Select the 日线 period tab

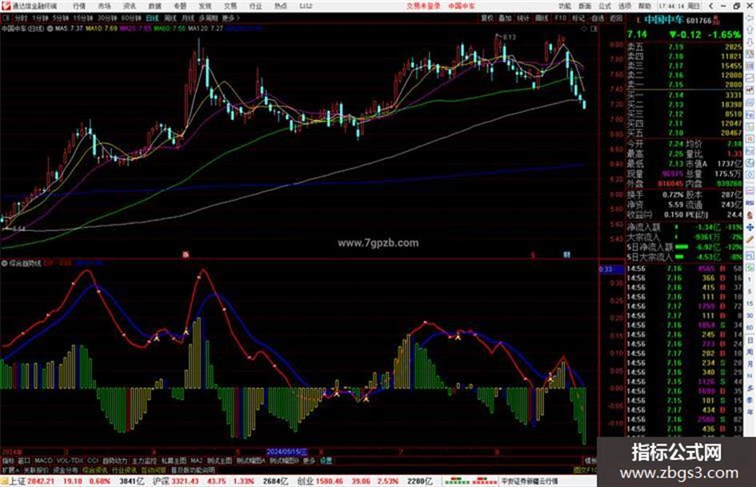tap(152, 18)
